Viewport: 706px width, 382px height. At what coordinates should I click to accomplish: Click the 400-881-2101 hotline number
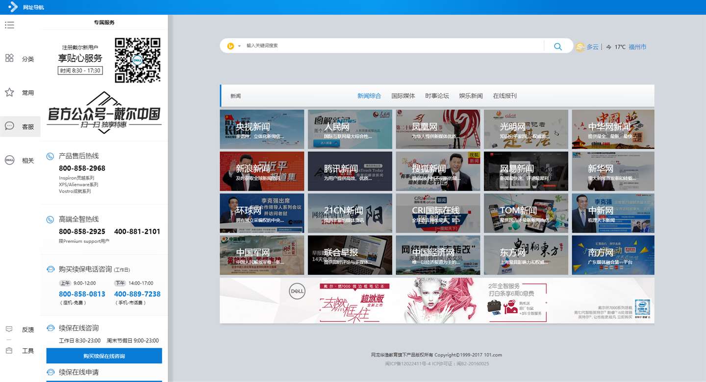[x=137, y=231]
